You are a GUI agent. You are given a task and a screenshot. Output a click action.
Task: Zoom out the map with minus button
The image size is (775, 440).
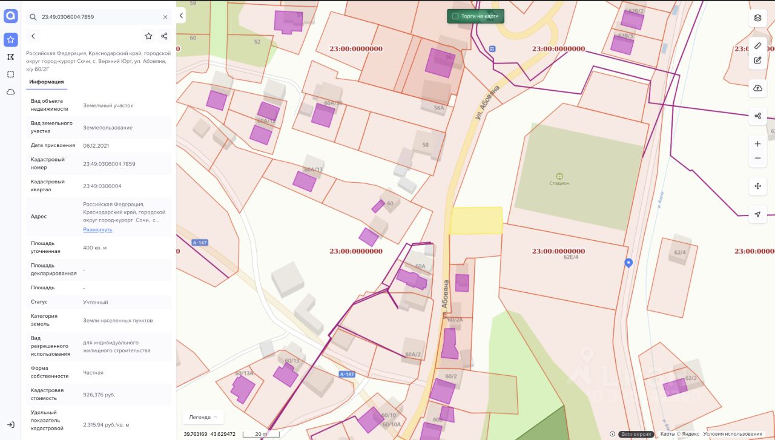coord(757,159)
